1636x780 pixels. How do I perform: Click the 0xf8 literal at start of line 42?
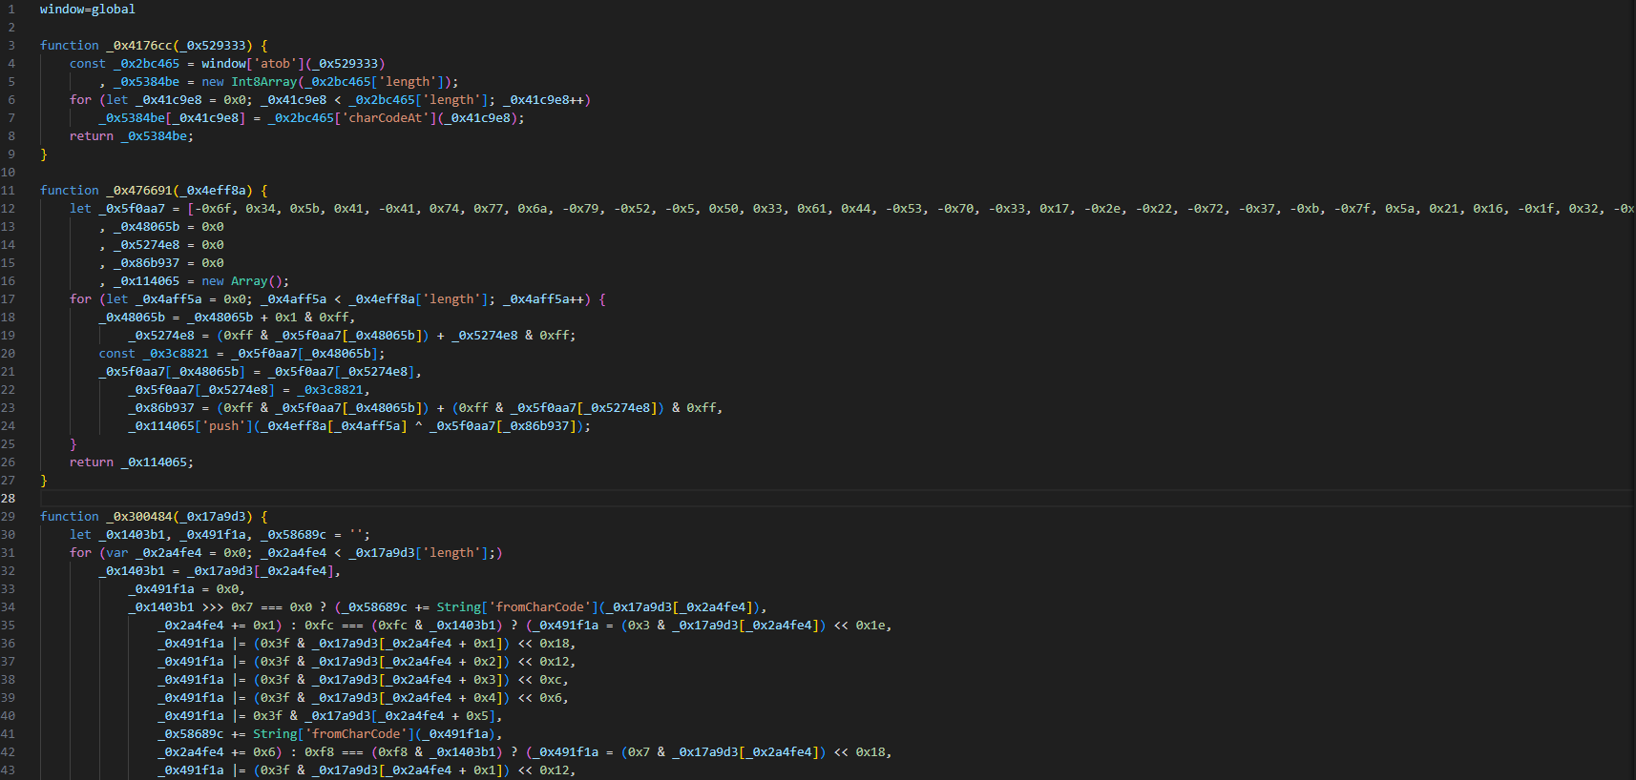(x=319, y=752)
